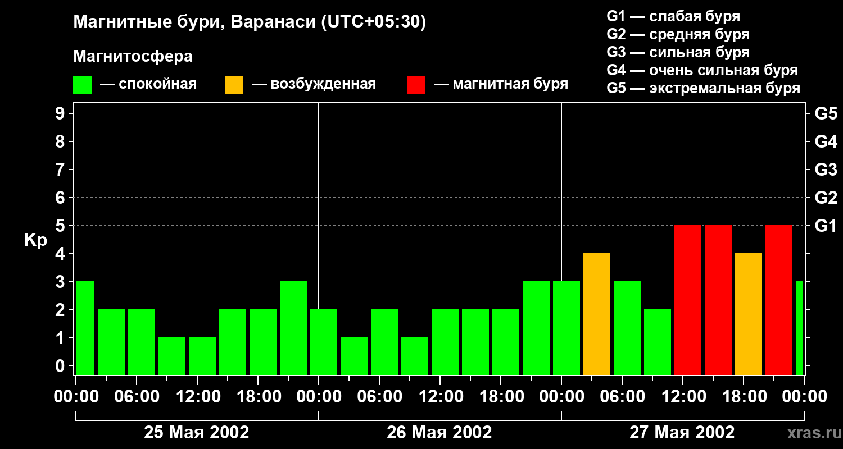Click the 'G3 — сильная буря' description line
The width and height of the screenshot is (843, 449).
[x=678, y=52]
